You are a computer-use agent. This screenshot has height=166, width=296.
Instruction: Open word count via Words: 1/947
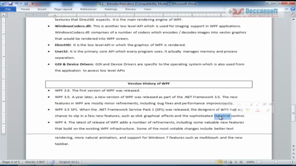coord(35,162)
